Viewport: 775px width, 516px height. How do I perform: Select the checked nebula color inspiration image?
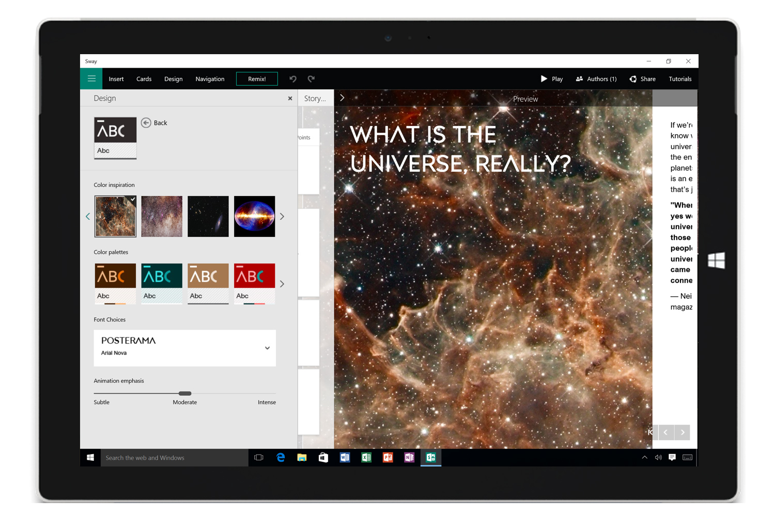(x=115, y=216)
